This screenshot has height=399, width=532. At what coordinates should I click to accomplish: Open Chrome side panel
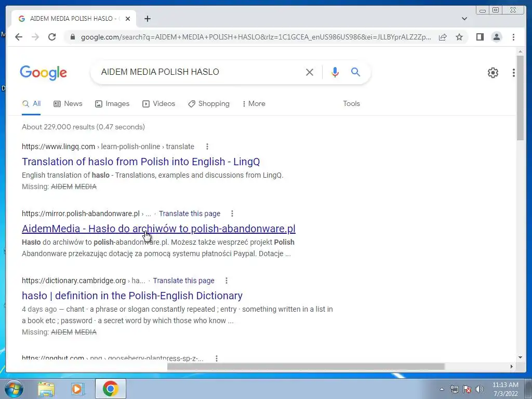480,37
